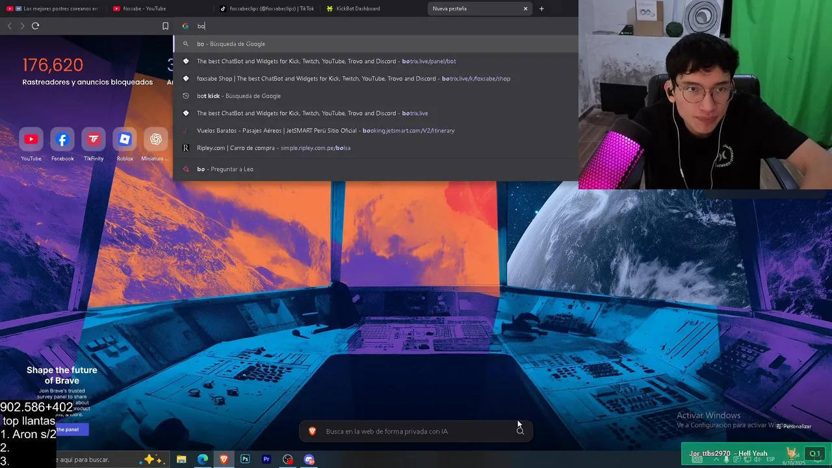Choose 'bo - Preguntar a Leo' suggestion
Image resolution: width=832 pixels, height=468 pixels.
(x=376, y=169)
